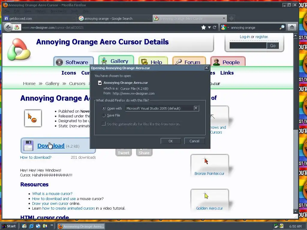This screenshot has height=230, width=307.
Task: Click the Links submenu item
Action: pos(227,73)
